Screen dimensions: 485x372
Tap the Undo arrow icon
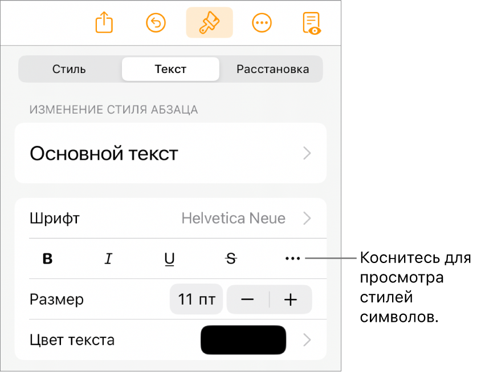(156, 23)
